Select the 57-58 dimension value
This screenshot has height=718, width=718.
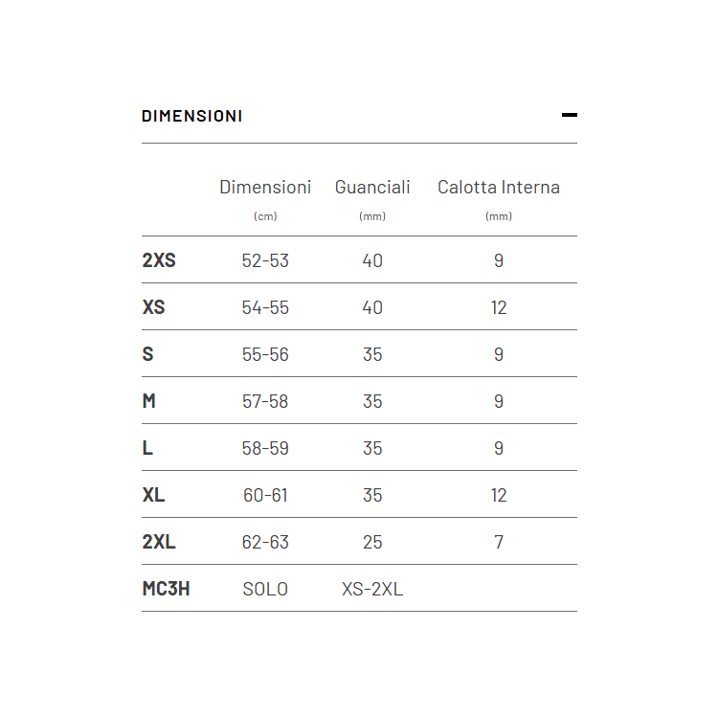[x=265, y=401]
